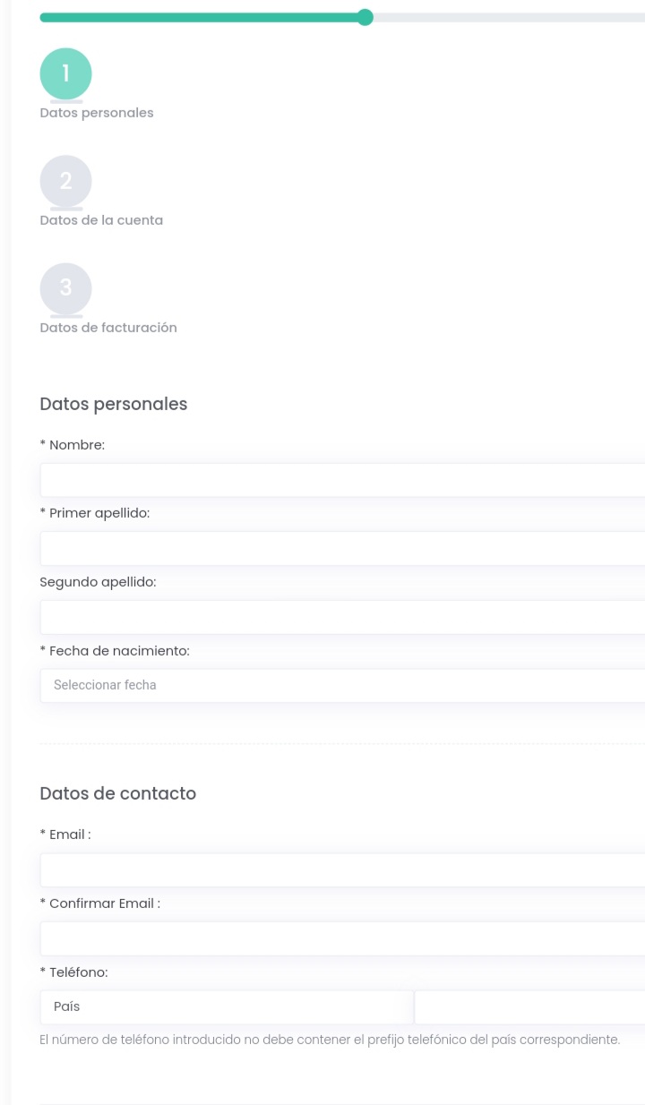This screenshot has height=1105, width=645.
Task: Select the Segundo apellido input box
Action: (x=342, y=617)
